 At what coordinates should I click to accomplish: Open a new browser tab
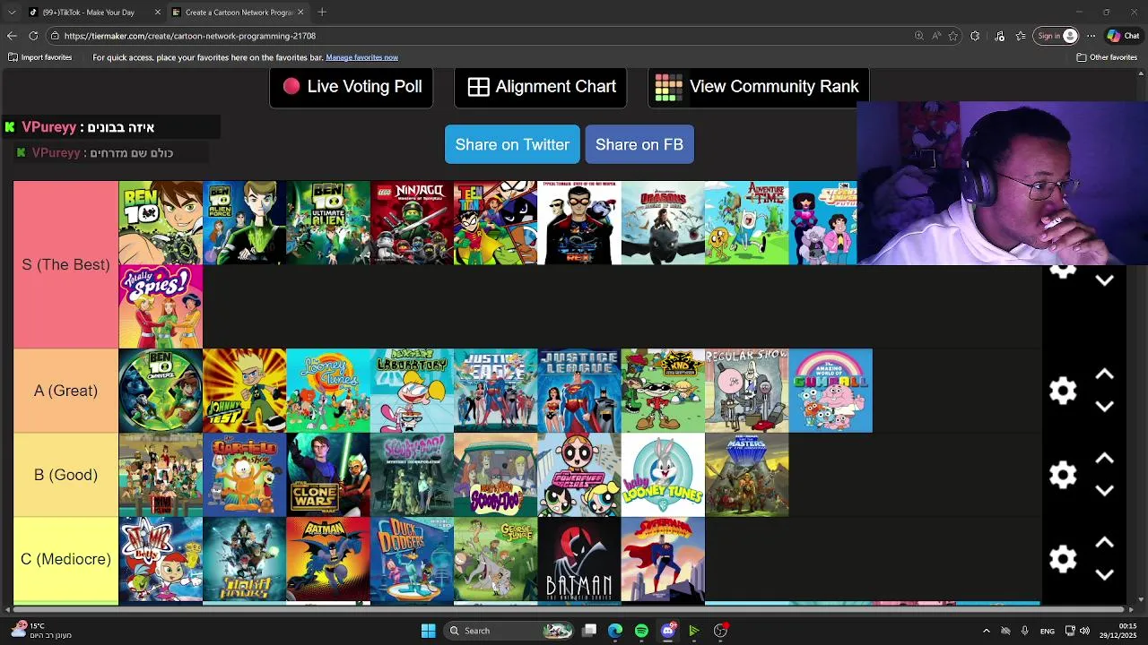(322, 13)
